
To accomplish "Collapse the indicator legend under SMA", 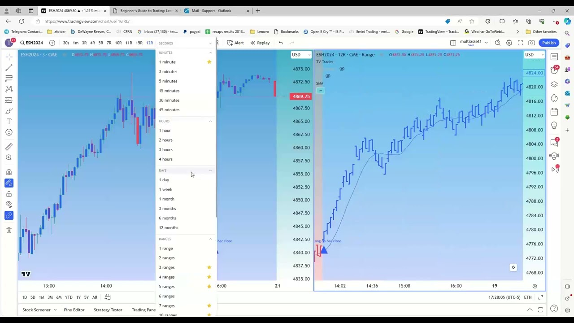I will coord(320,91).
